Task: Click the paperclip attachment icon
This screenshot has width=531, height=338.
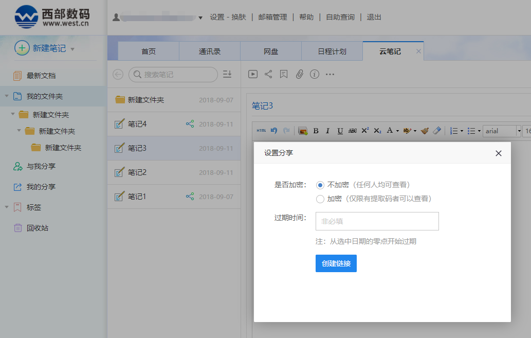Action: click(x=299, y=74)
